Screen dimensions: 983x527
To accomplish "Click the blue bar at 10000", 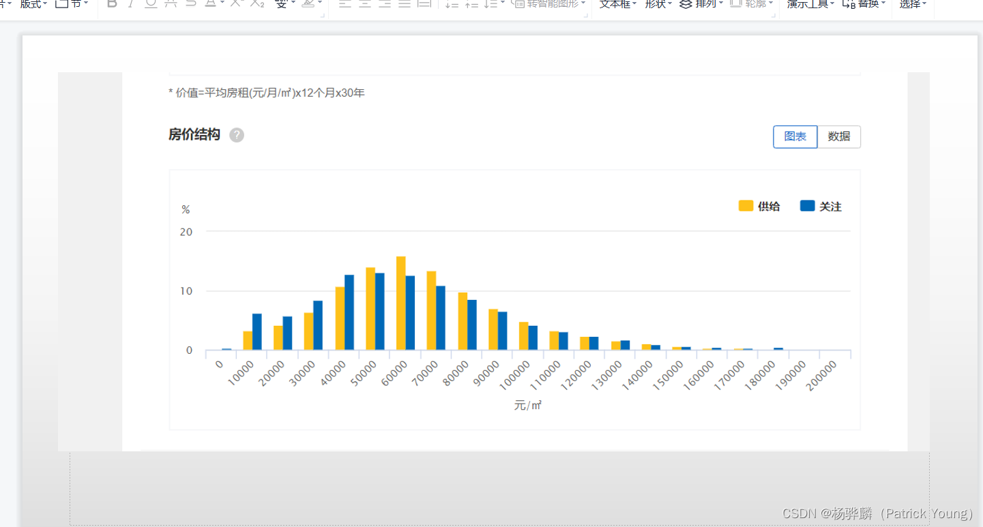I will tap(257, 332).
